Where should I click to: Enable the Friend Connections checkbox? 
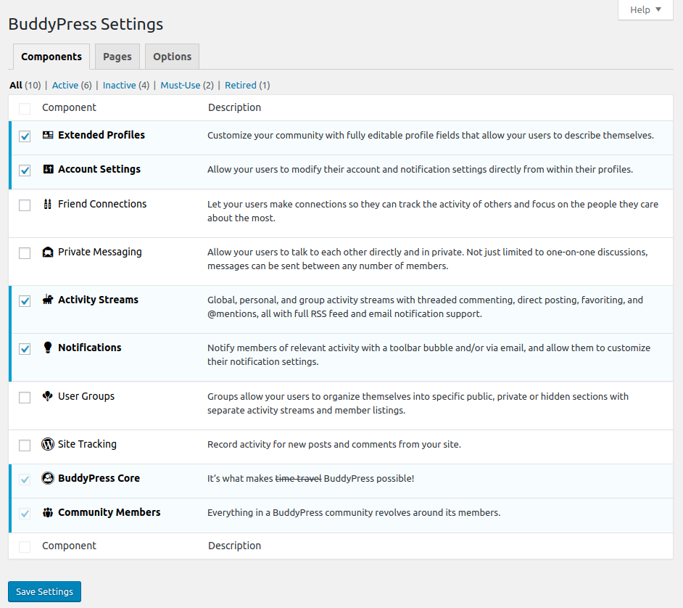(x=25, y=205)
